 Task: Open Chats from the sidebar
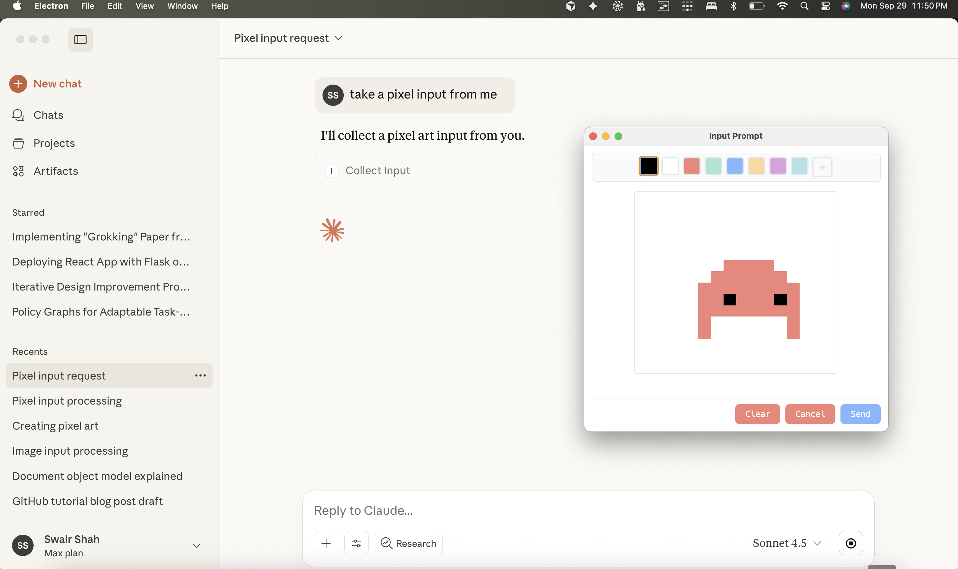click(x=48, y=115)
